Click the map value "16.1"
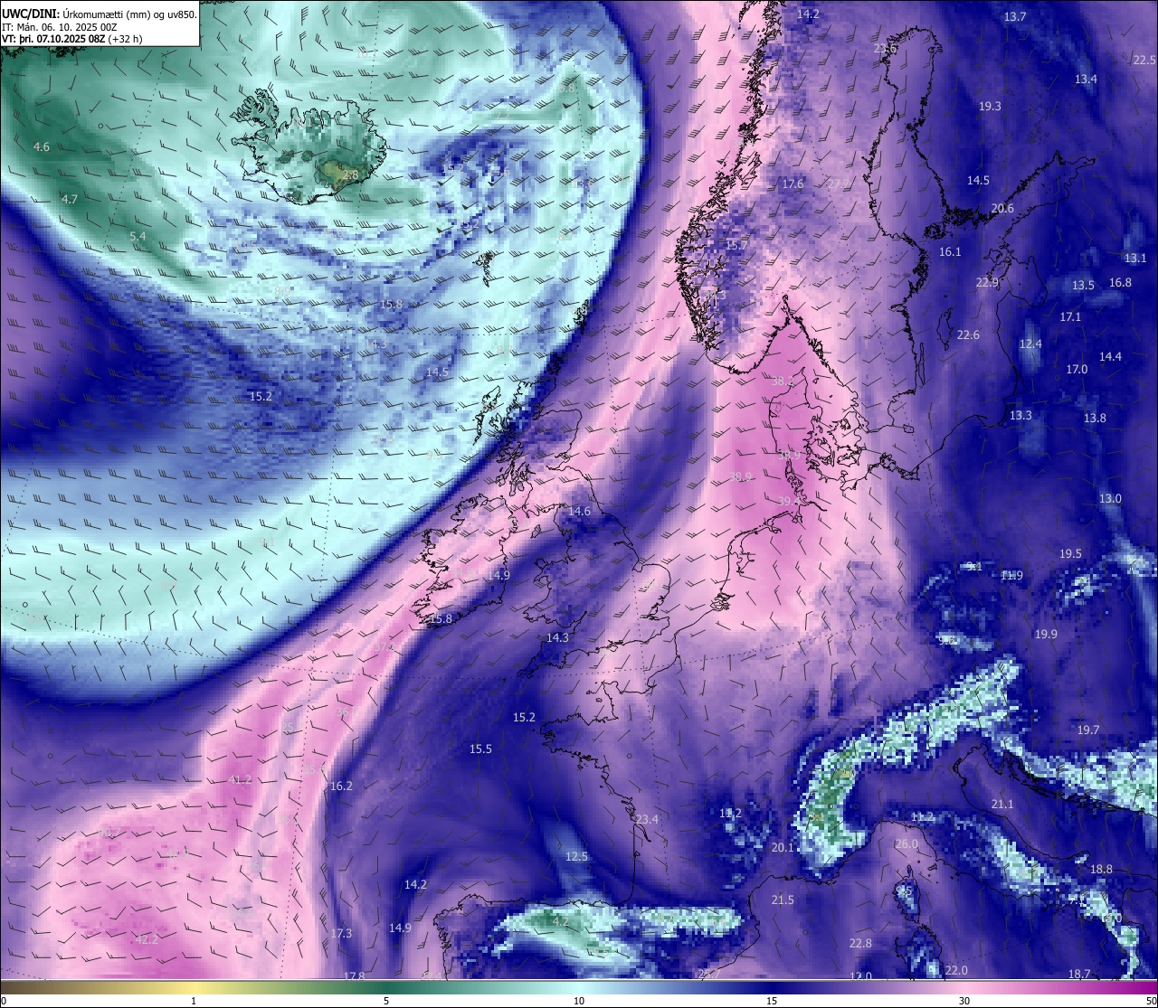The image size is (1158, 1008). (x=950, y=252)
